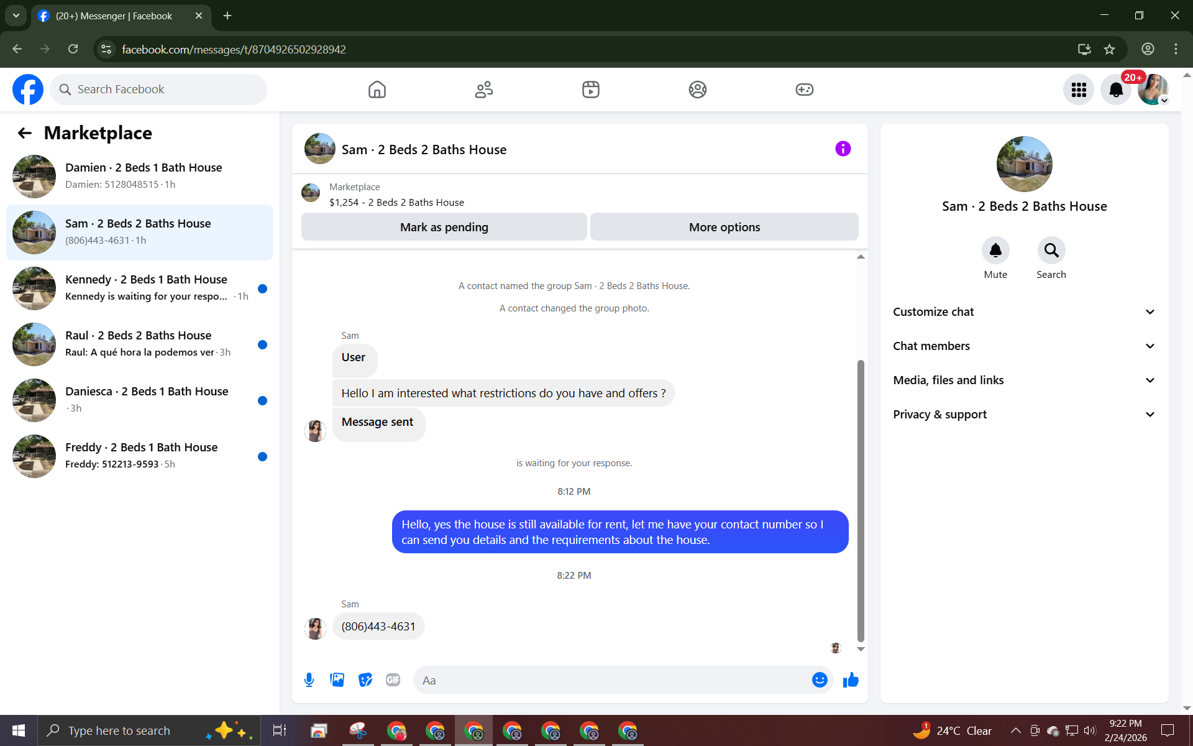1193x746 pixels.
Task: Mute the Sam conversation
Action: [x=995, y=251]
